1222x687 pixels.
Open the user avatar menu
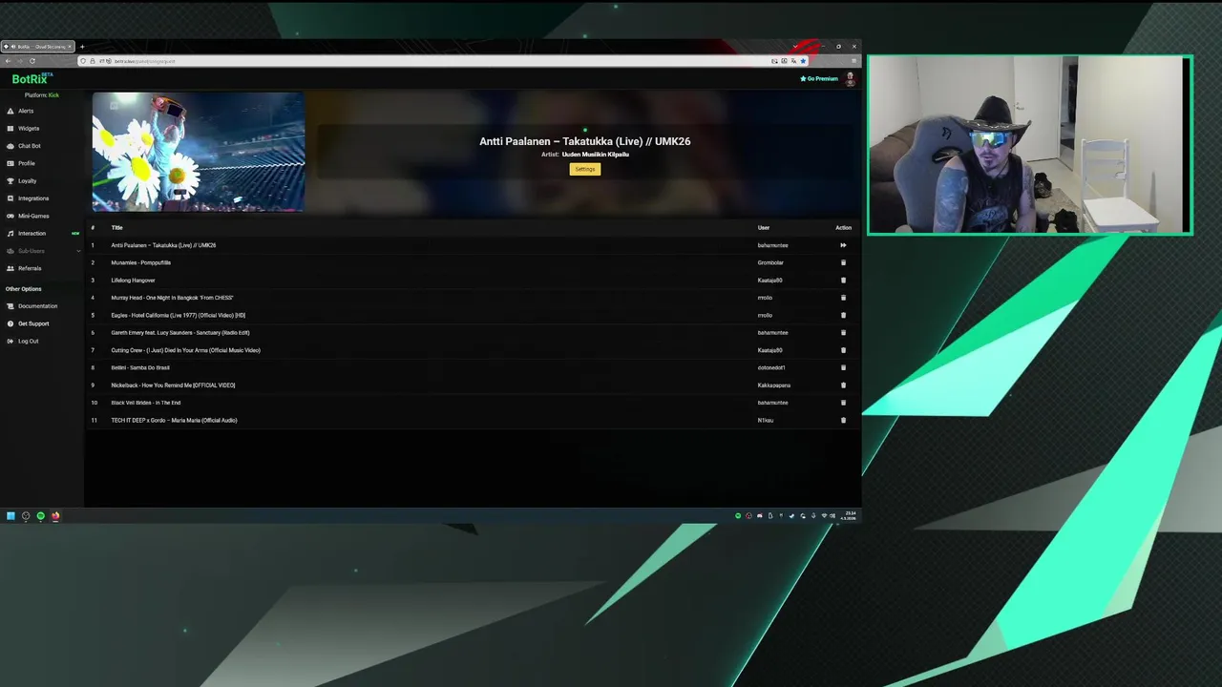tap(850, 79)
